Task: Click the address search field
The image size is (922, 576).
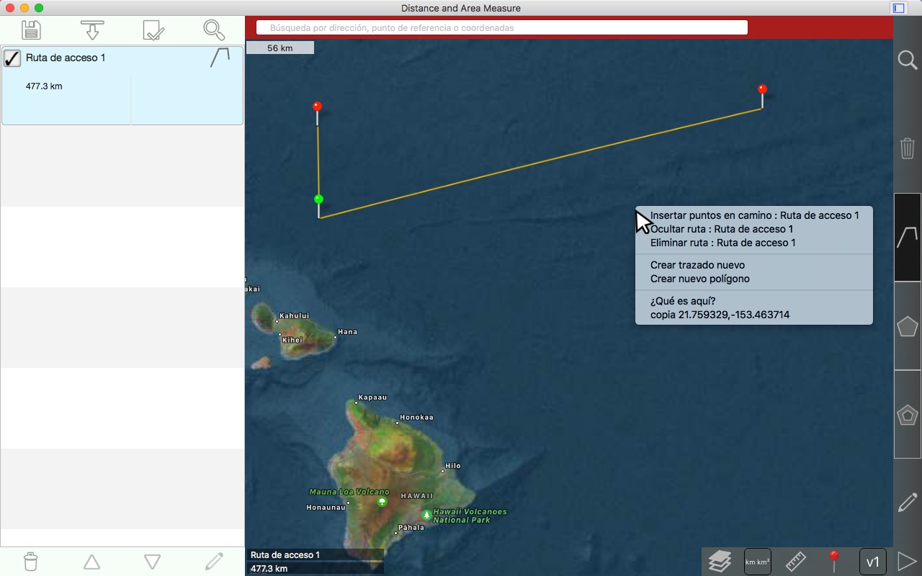Action: point(501,27)
